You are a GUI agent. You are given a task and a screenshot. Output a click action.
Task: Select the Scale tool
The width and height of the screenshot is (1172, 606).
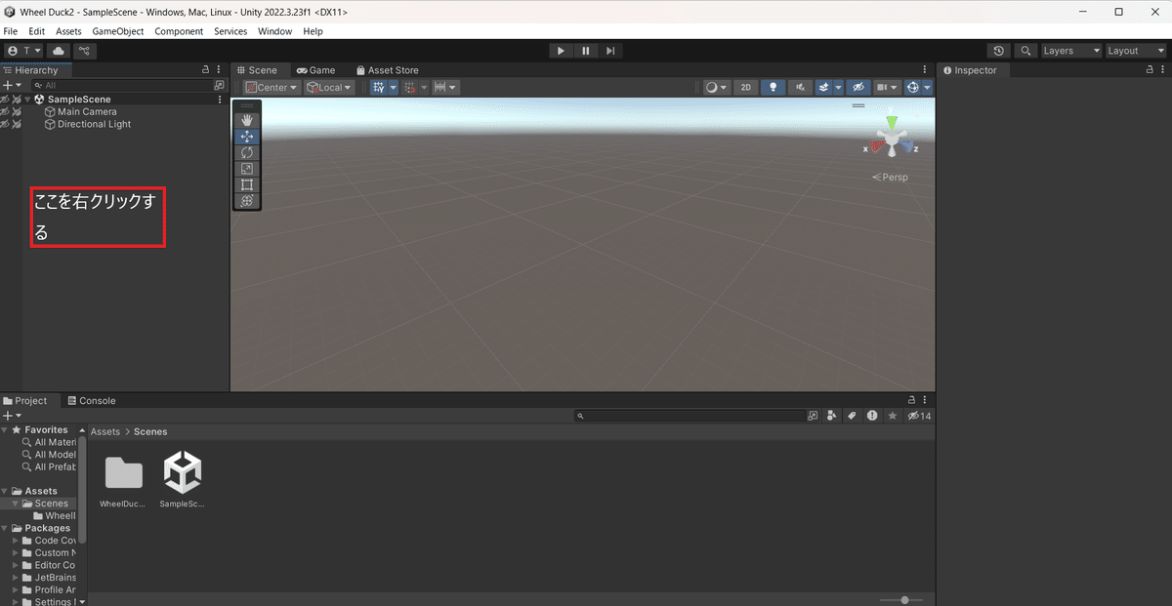[x=247, y=169]
